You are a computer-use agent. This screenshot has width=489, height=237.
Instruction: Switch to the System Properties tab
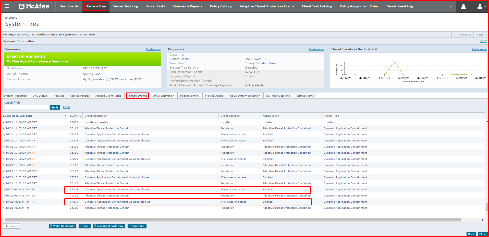click(15, 96)
